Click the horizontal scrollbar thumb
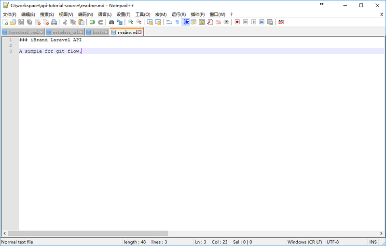Viewport: 386px width, 246px height. [x=88, y=233]
